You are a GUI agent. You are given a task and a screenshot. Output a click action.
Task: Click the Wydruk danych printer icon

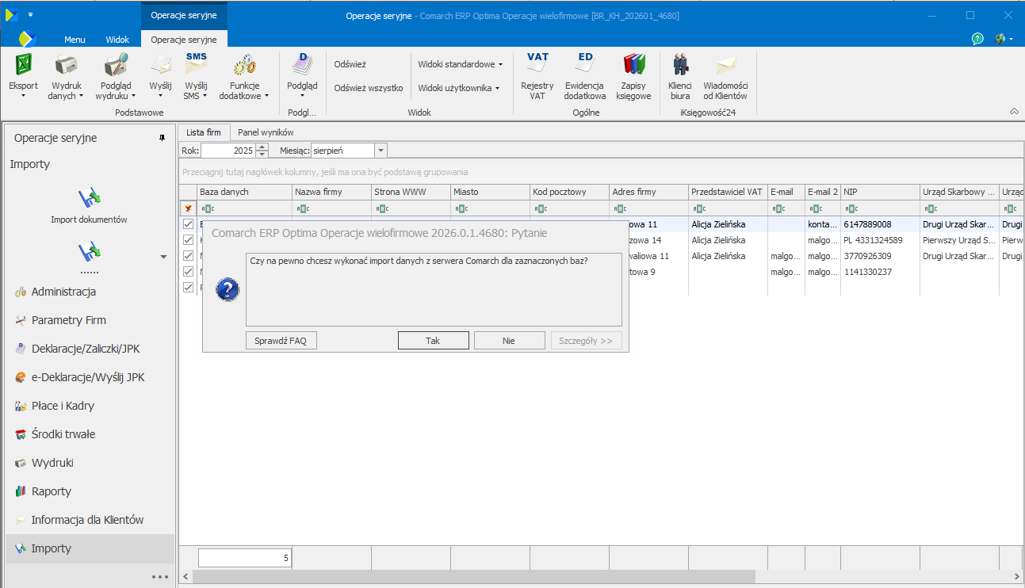pos(67,64)
